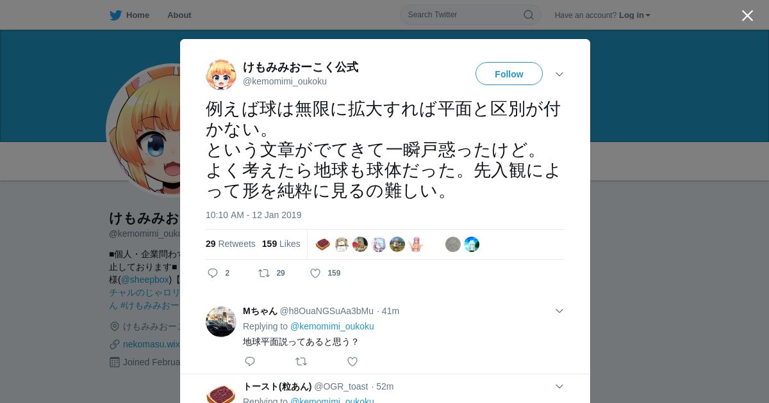
Task: Open 159 Likes list
Action: [281, 244]
